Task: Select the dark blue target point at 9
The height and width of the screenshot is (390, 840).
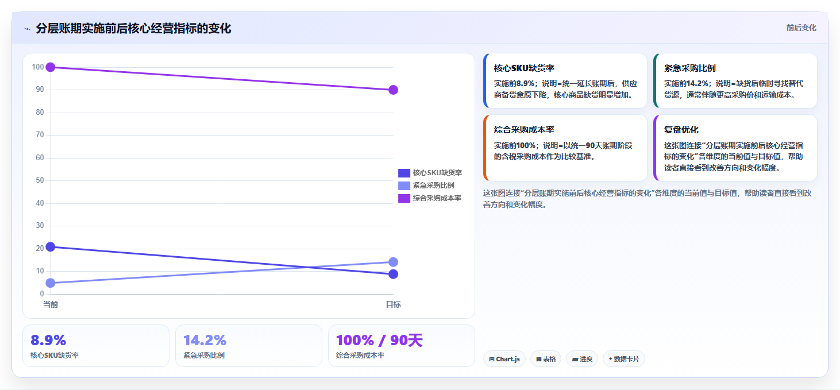Action: tap(393, 274)
